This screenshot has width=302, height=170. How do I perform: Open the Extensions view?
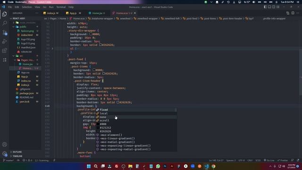4,51
